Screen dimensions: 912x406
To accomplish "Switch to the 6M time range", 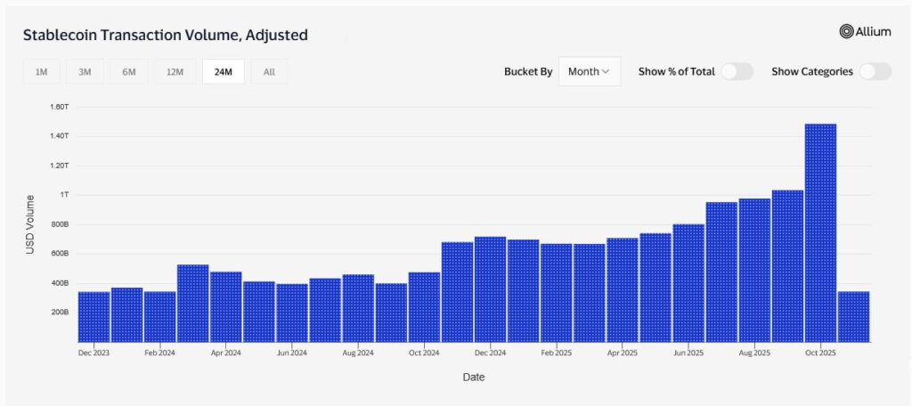I will pos(129,72).
